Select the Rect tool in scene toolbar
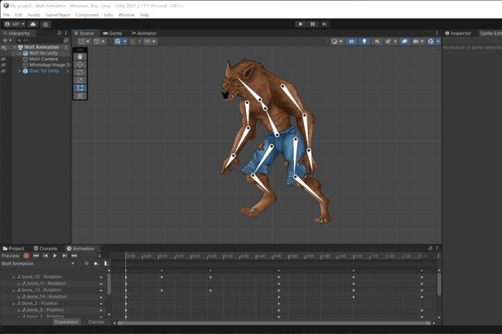The width and height of the screenshot is (502, 334). pyautogui.click(x=80, y=88)
